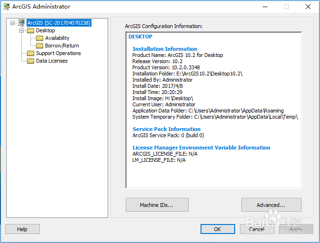
Task: Click the LM_LICENSE_FILE: N/A line
Action: tap(159, 160)
